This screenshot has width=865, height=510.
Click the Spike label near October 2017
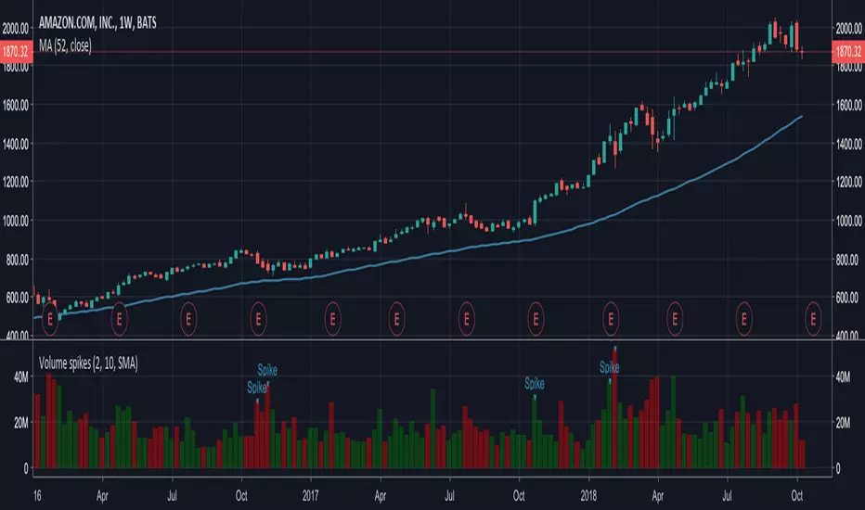534,383
